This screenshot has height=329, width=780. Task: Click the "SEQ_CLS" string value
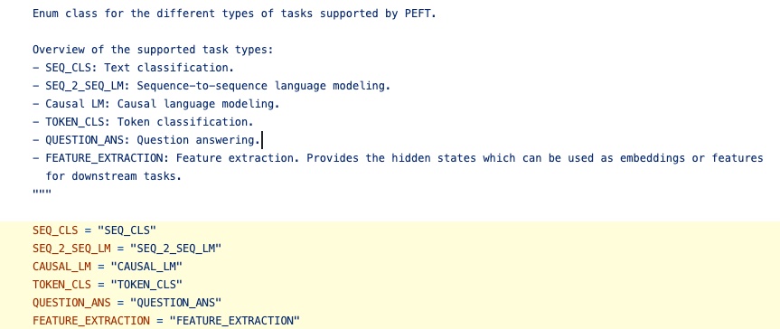pyautogui.click(x=127, y=230)
